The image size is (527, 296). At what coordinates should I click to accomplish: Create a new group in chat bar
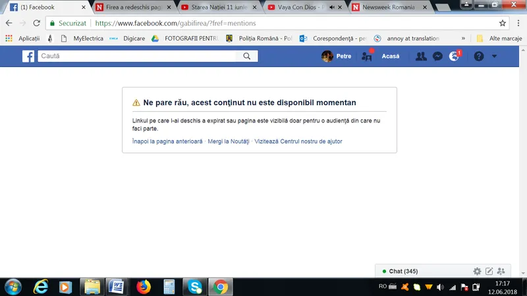[501, 271]
